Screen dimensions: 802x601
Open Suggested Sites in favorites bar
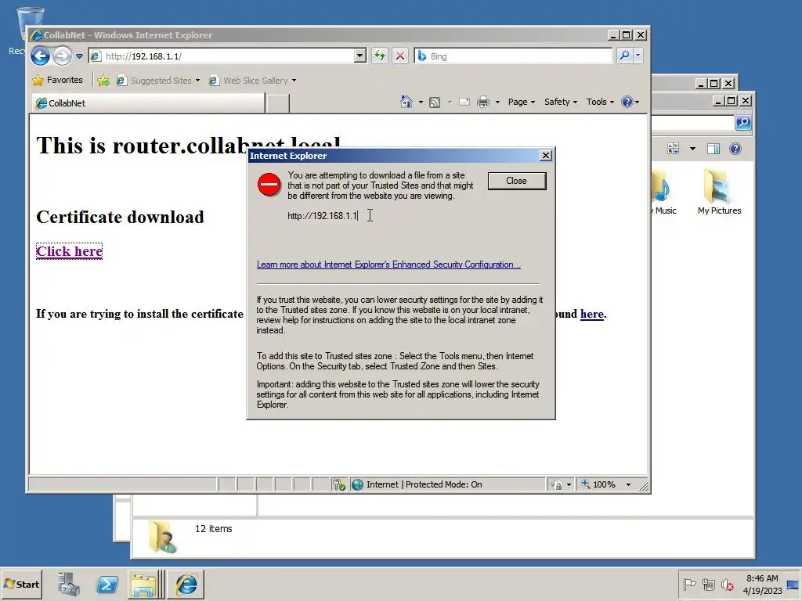point(157,81)
